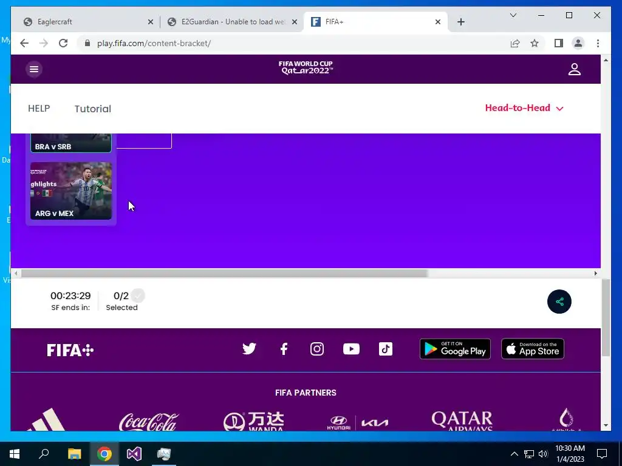The height and width of the screenshot is (466, 622).
Task: Visit FIFA Facebook page
Action: pyautogui.click(x=284, y=349)
